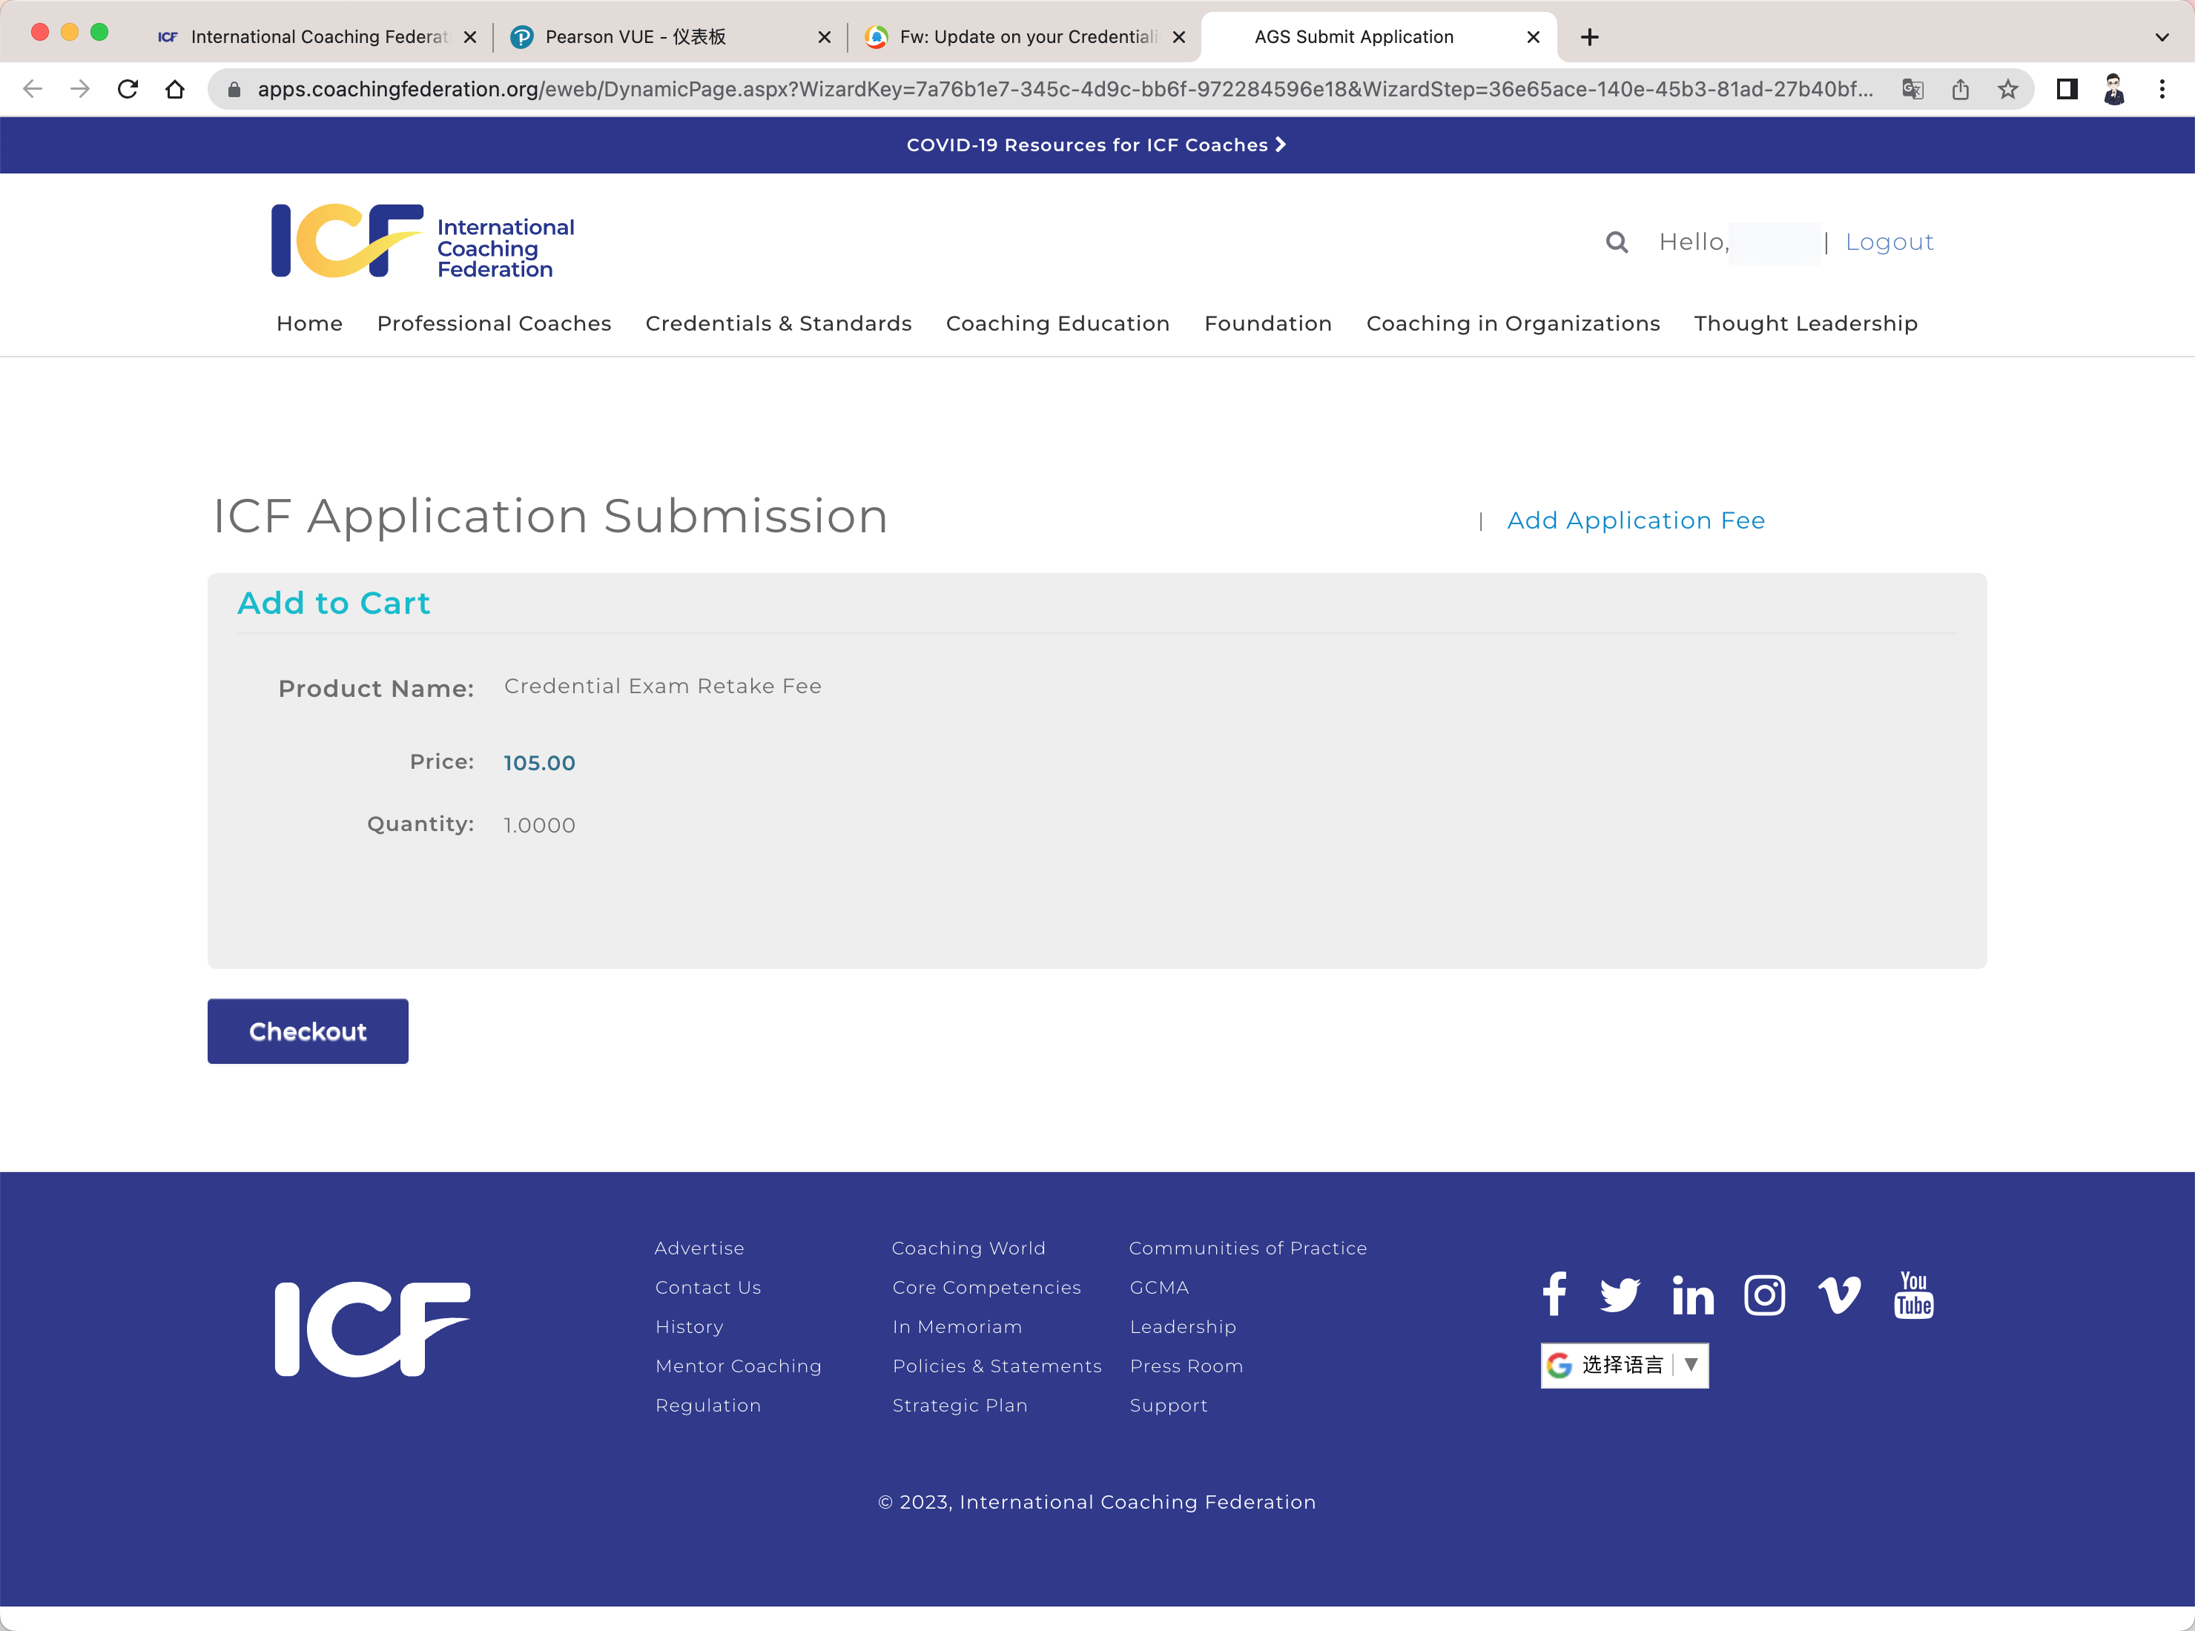The width and height of the screenshot is (2195, 1631).
Task: Open Chrome three-dot menu
Action: [x=2162, y=90]
